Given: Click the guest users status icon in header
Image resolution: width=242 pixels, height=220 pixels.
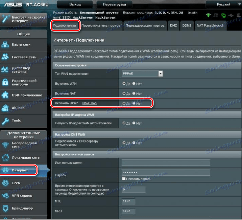Looking at the screenshot, I should [216, 15].
